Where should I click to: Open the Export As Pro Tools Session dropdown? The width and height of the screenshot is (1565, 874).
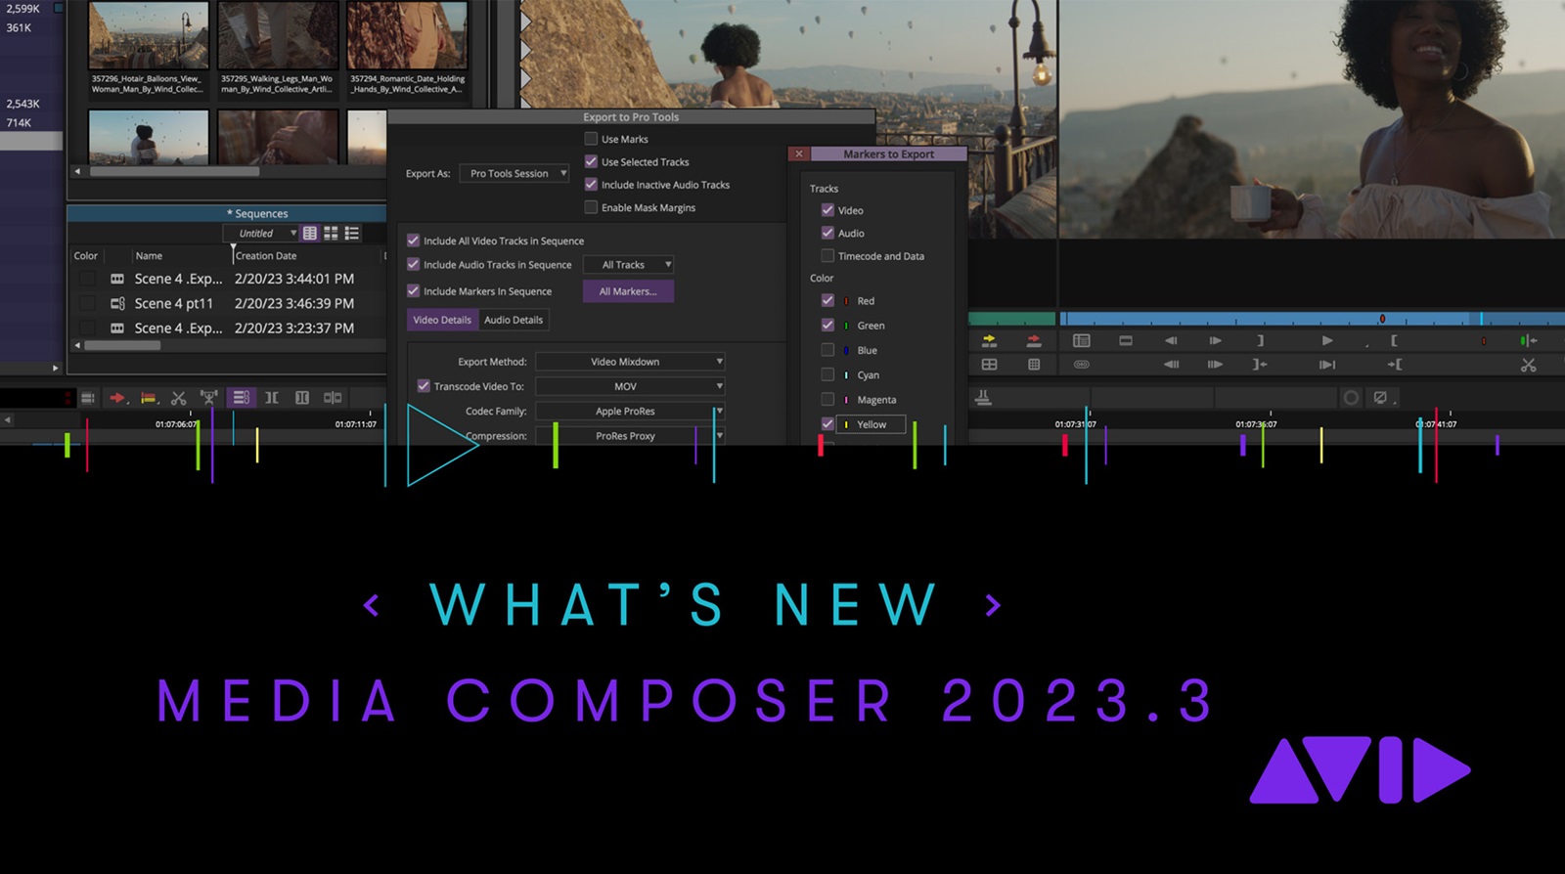point(514,174)
